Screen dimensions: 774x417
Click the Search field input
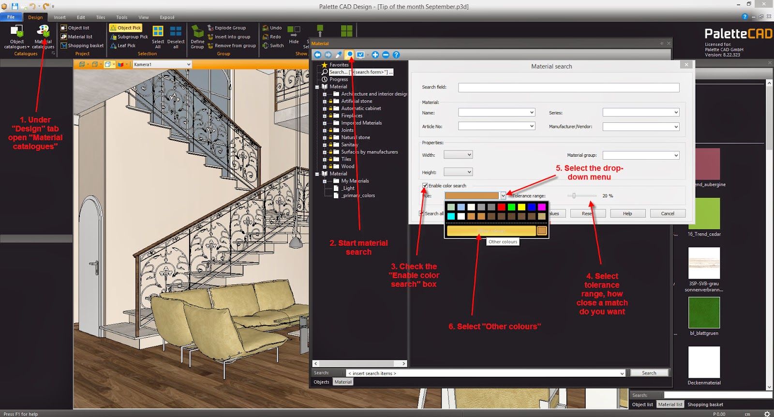569,88
